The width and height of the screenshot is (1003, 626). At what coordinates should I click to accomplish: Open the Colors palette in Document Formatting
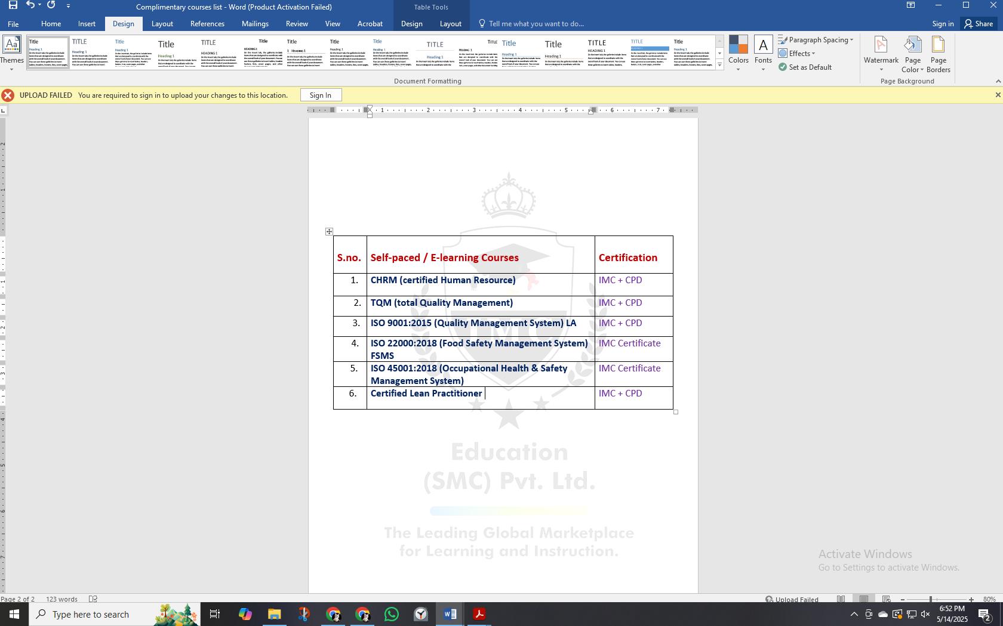point(738,53)
